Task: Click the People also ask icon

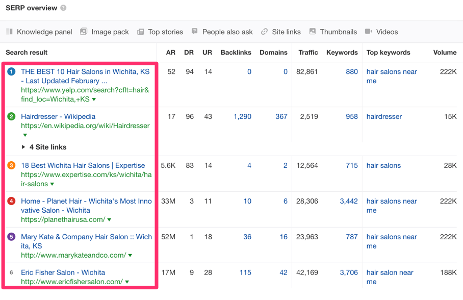Action: pyautogui.click(x=195, y=31)
